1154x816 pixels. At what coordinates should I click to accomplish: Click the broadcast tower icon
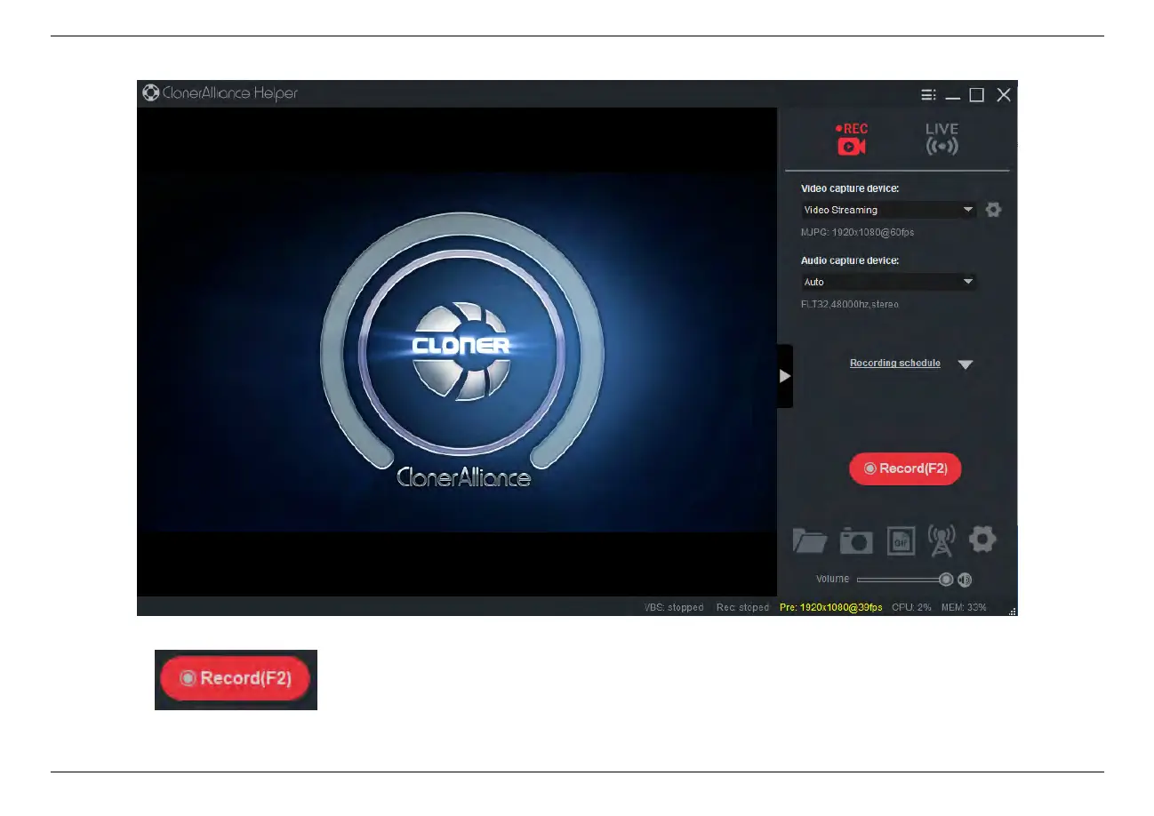click(941, 540)
